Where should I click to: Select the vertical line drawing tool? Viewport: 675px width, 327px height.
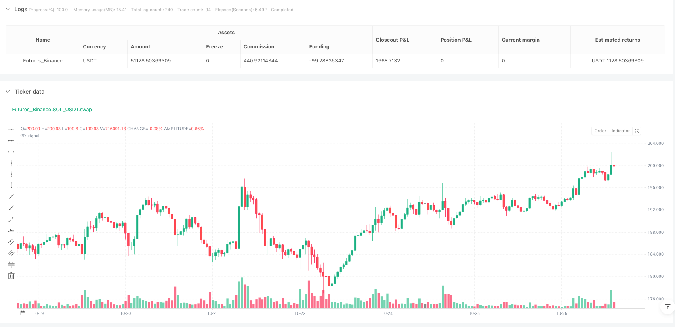click(11, 163)
